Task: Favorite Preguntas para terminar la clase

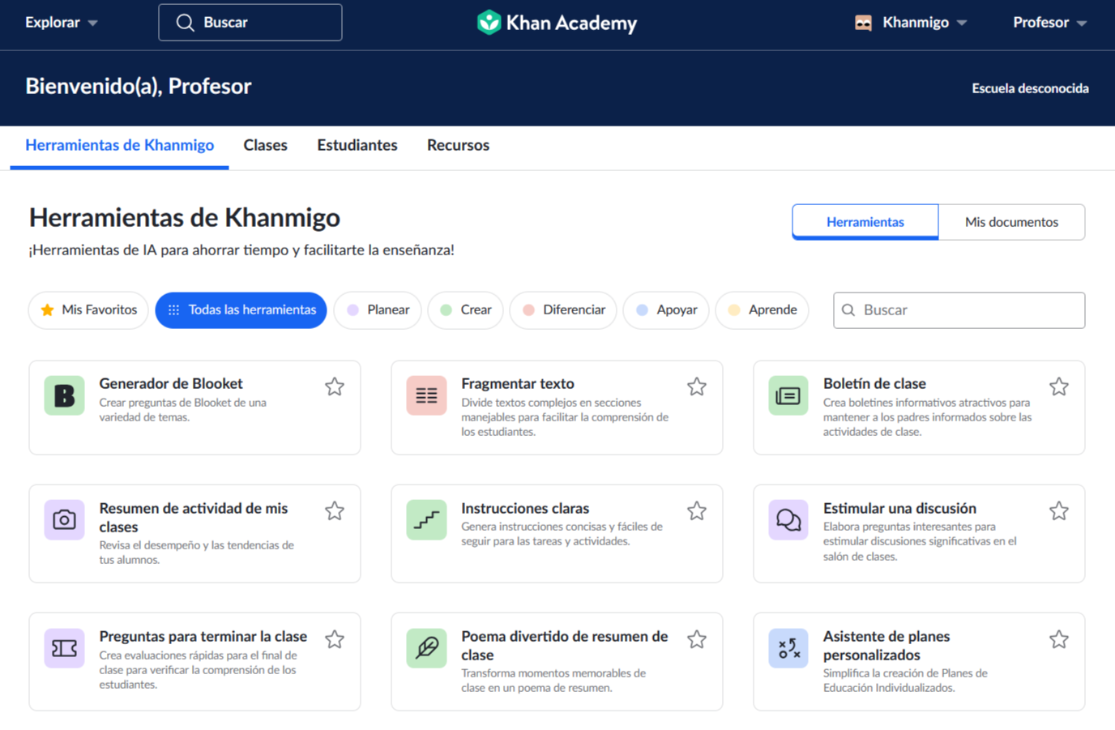Action: 335,639
